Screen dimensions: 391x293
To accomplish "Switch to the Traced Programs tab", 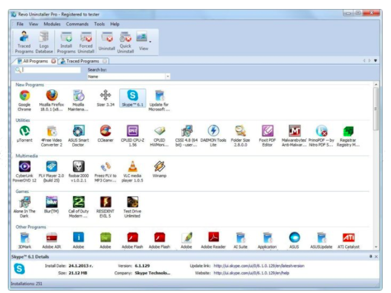I will tap(82, 61).
